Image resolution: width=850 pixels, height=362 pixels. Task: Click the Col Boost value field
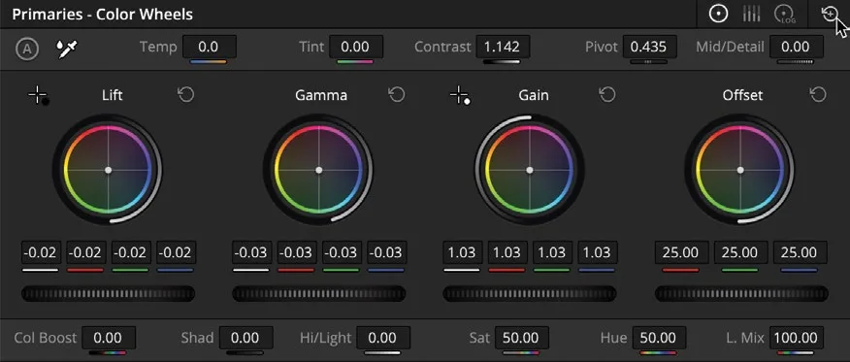(109, 338)
